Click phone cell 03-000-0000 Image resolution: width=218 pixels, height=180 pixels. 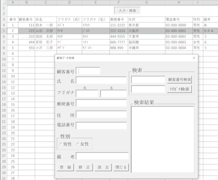pyautogui.click(x=179, y=25)
